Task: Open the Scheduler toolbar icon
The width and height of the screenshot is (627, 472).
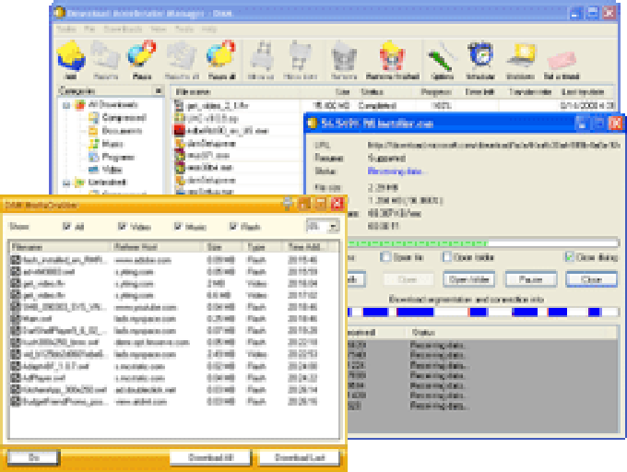Action: [x=479, y=57]
